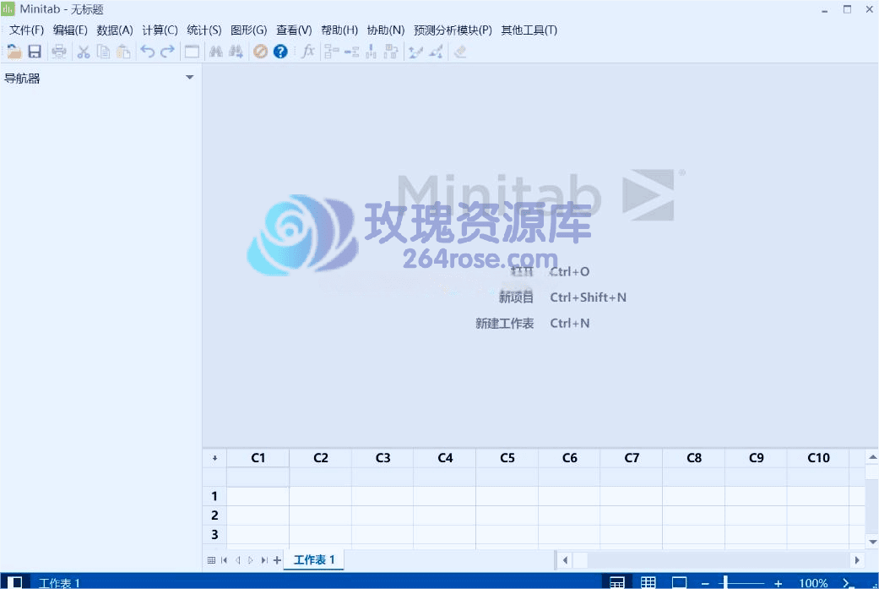Screen dimensions: 879x589
Task: Open command line icon in status bar
Action: point(847,583)
